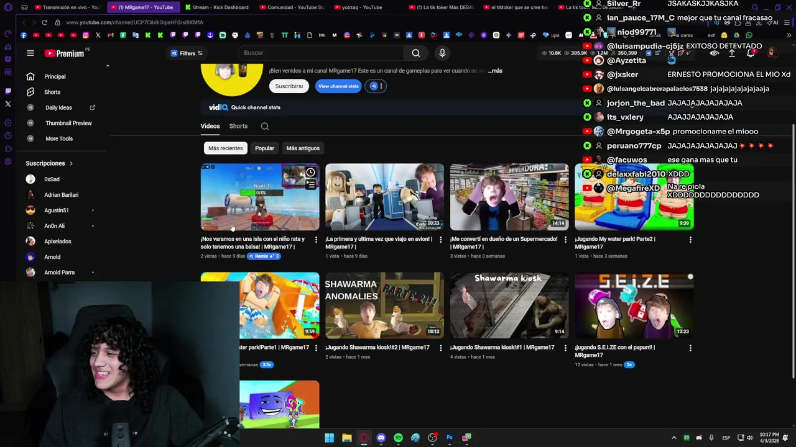Open the SHAWARMA ANOMALIES thumbnail (18:13)

pyautogui.click(x=384, y=305)
